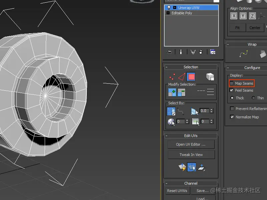Toggle align X axis button
Viewport: 267px width, 200px height.
pos(234,16)
